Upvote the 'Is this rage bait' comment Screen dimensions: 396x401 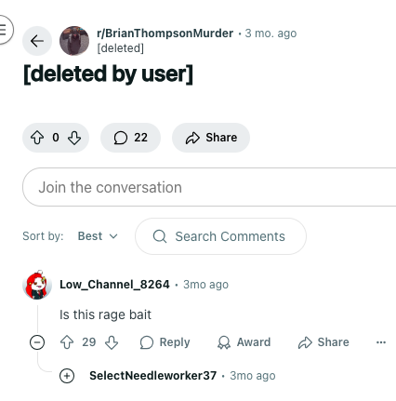click(x=67, y=342)
